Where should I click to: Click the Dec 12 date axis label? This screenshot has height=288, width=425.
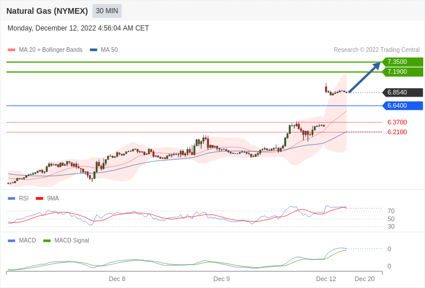point(326,279)
